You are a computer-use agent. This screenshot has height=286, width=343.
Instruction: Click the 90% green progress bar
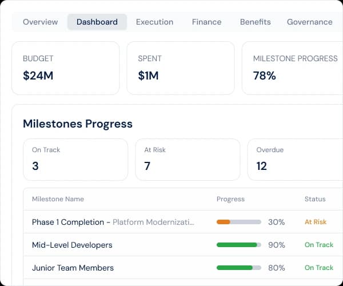coord(239,245)
